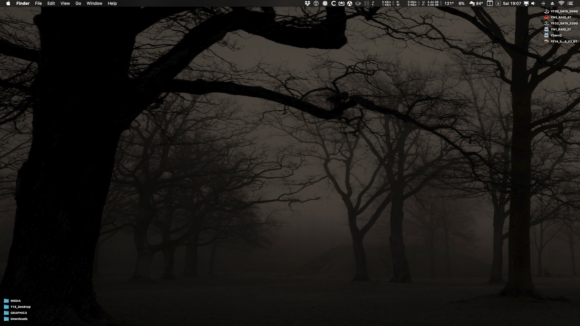This screenshot has width=580, height=326.
Task: Click the weather cloud 84° item
Action: coord(476,3)
